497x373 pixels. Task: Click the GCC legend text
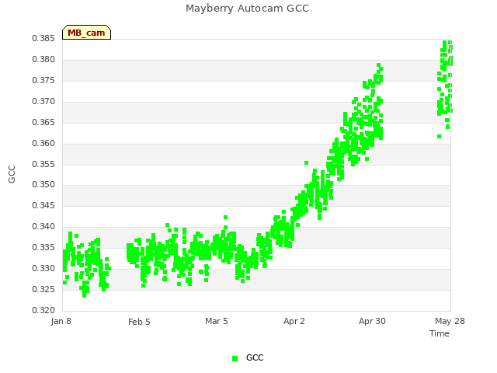coord(255,357)
